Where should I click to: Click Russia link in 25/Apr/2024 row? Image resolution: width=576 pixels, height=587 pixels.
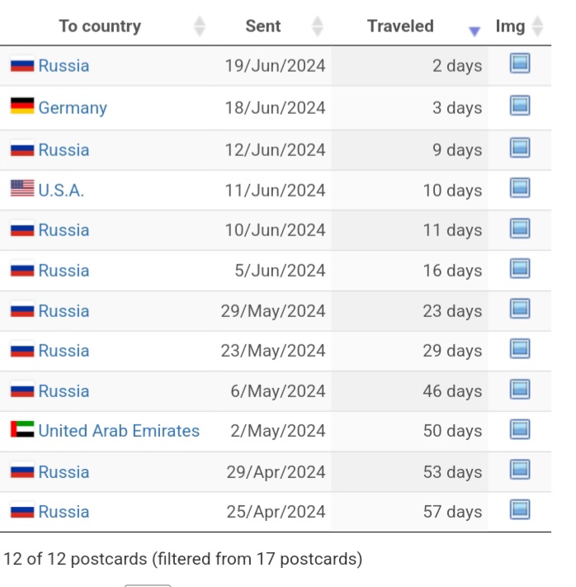[x=64, y=512]
